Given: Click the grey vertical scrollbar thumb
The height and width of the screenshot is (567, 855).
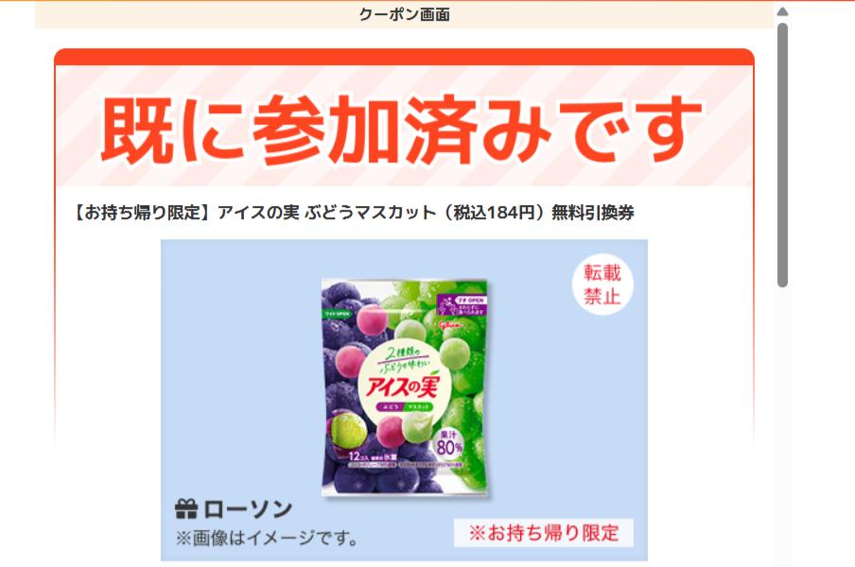Looking at the screenshot, I should [782, 155].
